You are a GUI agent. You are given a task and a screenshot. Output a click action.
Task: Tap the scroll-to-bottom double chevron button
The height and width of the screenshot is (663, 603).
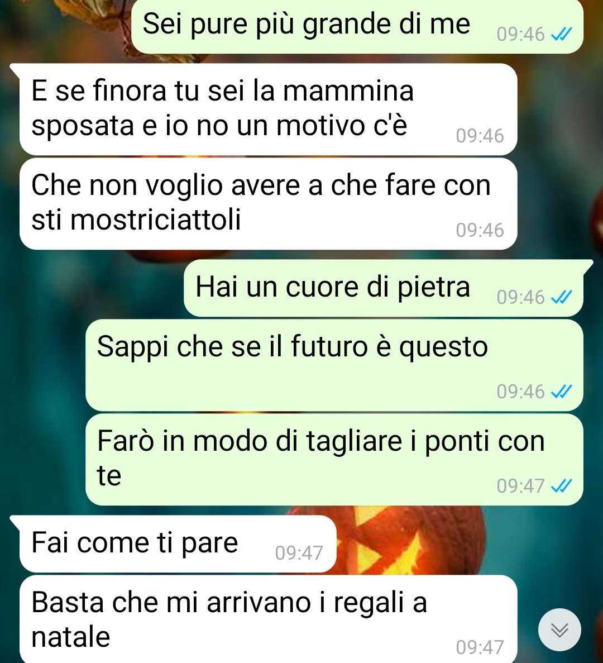coord(559,630)
